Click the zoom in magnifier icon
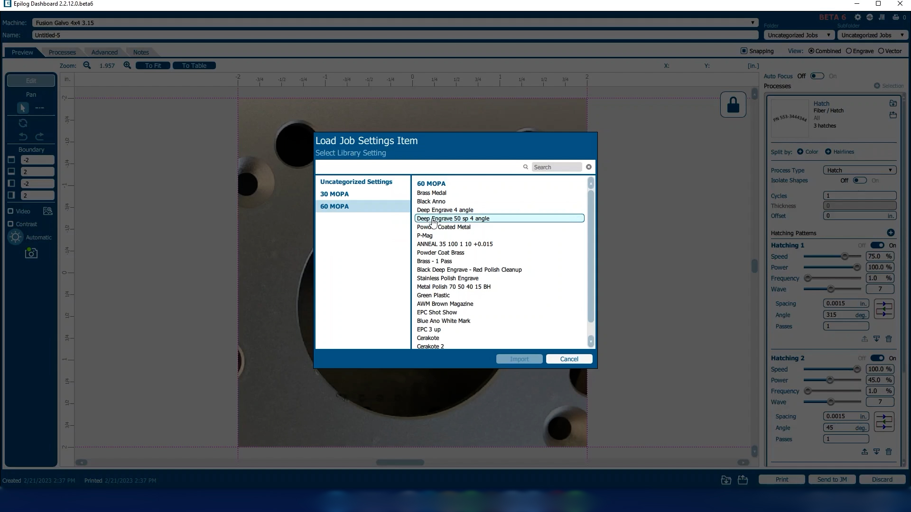911x512 pixels. pyautogui.click(x=127, y=65)
